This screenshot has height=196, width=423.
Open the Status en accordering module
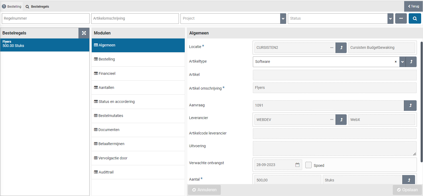(117, 102)
